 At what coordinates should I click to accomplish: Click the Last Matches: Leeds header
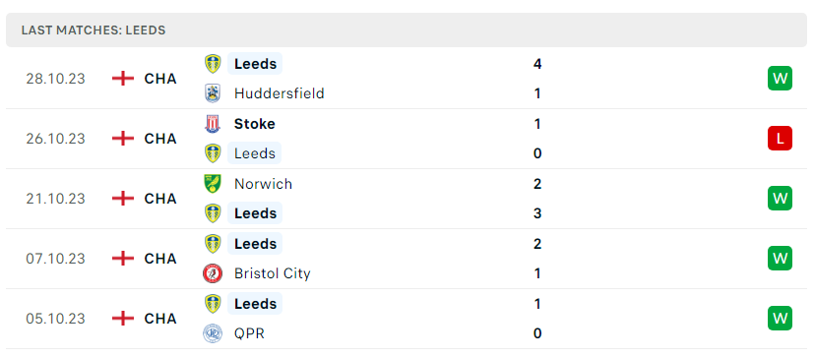[x=94, y=30]
